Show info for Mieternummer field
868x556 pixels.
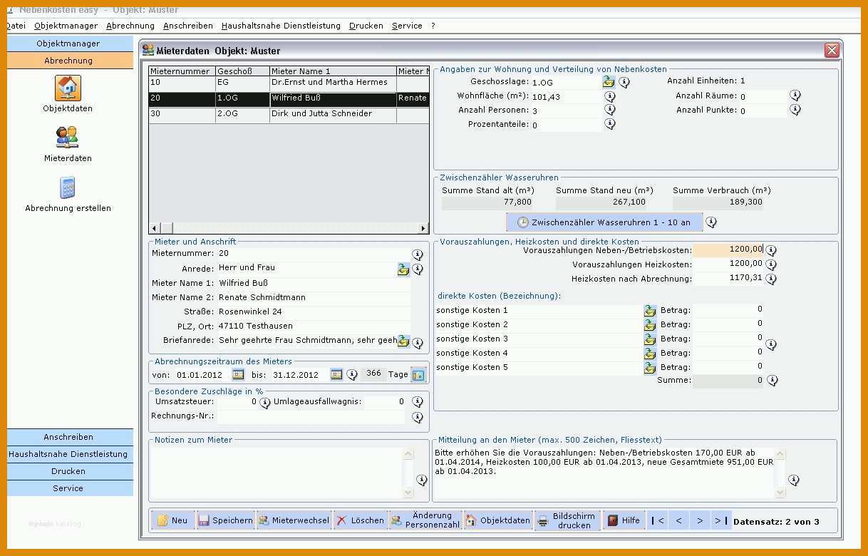pos(418,254)
